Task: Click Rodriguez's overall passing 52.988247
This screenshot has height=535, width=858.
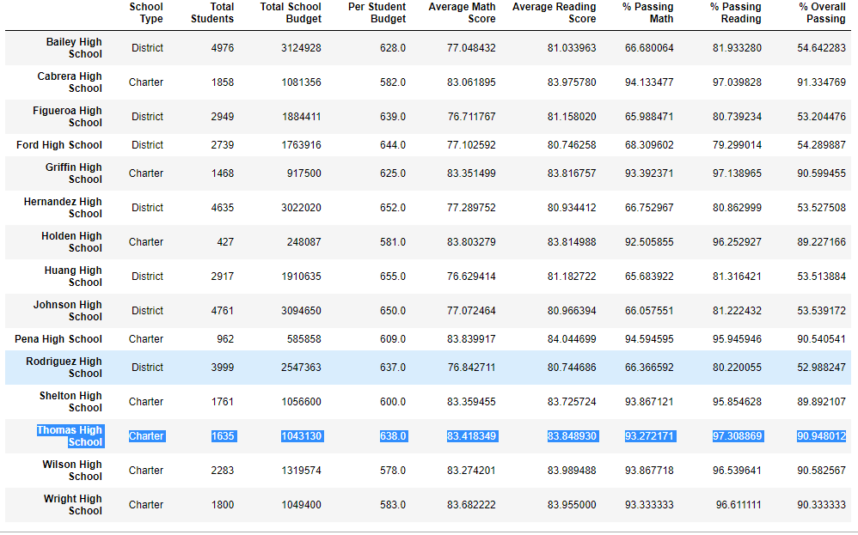Action: pos(822,368)
